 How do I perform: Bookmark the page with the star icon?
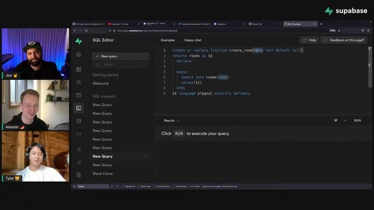pos(339,30)
